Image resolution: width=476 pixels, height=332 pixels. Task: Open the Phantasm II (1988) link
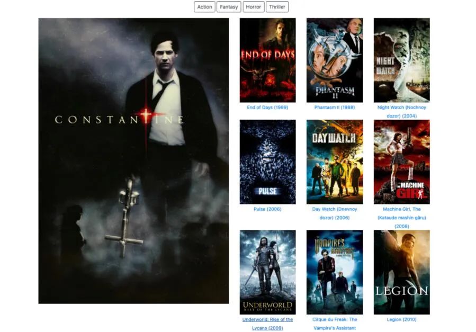(x=335, y=107)
